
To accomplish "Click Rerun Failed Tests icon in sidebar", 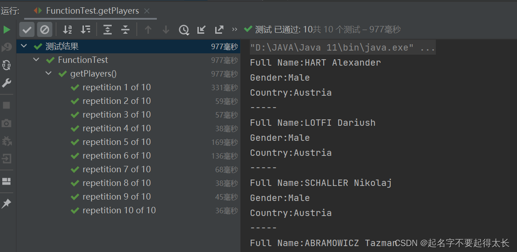I will coord(6,47).
